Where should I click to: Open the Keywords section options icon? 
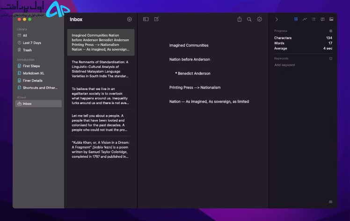tap(331, 59)
